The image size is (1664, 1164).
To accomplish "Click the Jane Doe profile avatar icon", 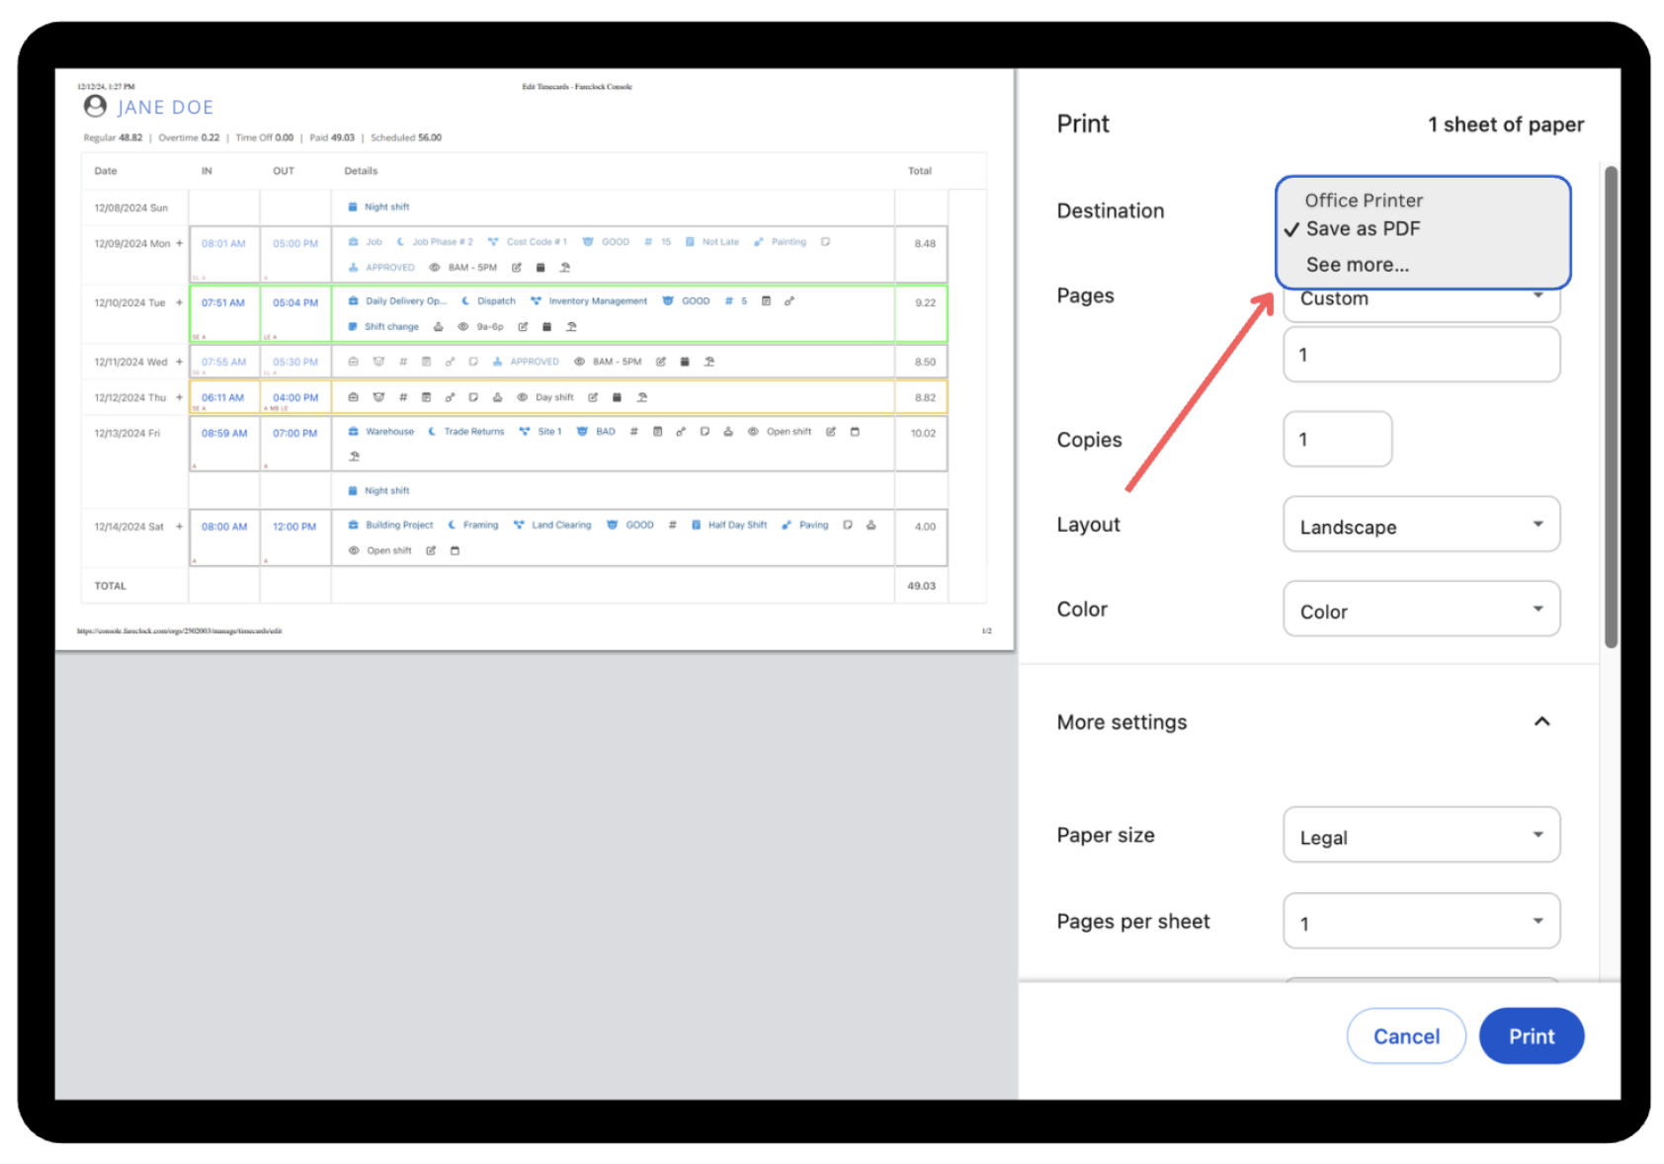I will pyautogui.click(x=95, y=106).
